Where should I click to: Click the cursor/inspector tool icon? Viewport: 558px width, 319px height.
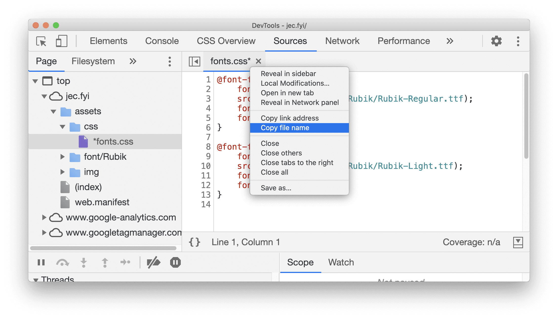(x=41, y=41)
